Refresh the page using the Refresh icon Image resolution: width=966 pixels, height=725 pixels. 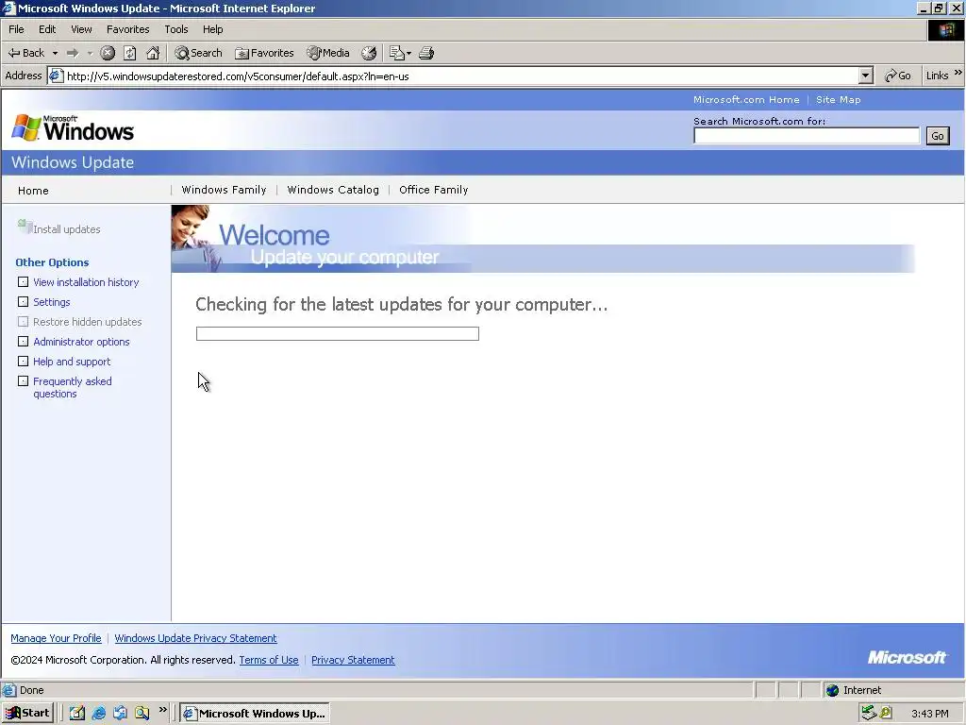pyautogui.click(x=130, y=53)
